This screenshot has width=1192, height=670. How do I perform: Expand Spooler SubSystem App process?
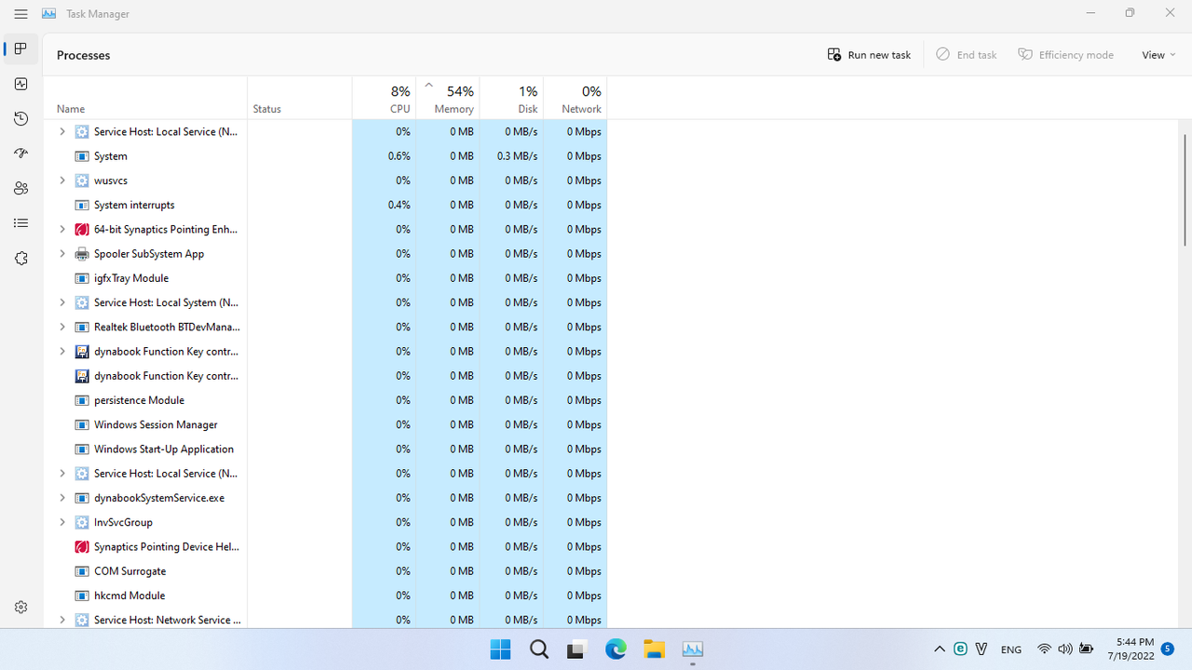[x=62, y=253]
